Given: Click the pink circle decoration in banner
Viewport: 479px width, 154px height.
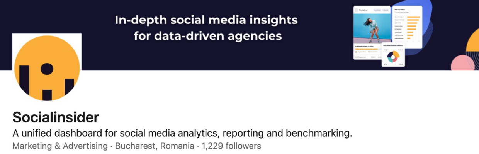Looking at the screenshot, I should click(462, 64).
